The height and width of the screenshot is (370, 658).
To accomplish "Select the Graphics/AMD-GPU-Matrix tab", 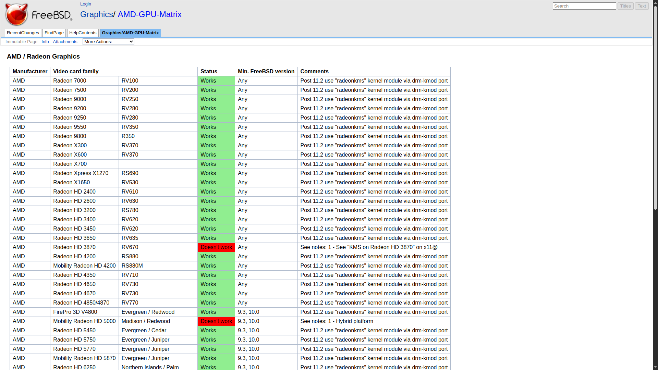I will click(130, 33).
